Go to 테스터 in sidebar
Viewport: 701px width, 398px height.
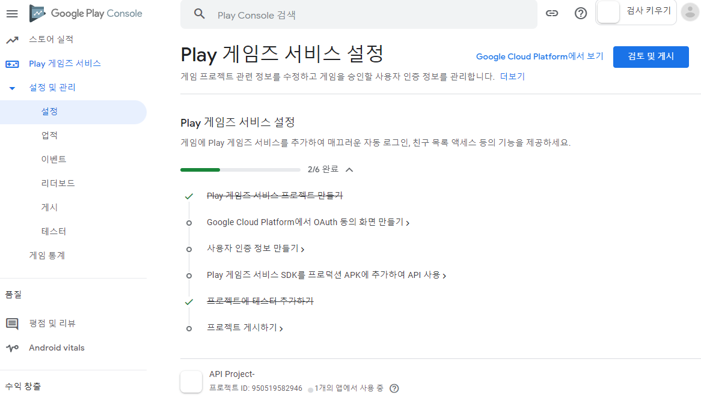(x=54, y=232)
